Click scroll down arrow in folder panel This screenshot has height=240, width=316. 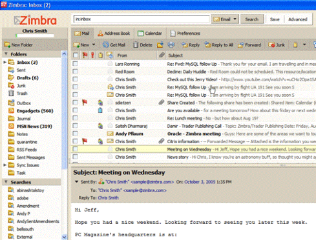pos(64,237)
